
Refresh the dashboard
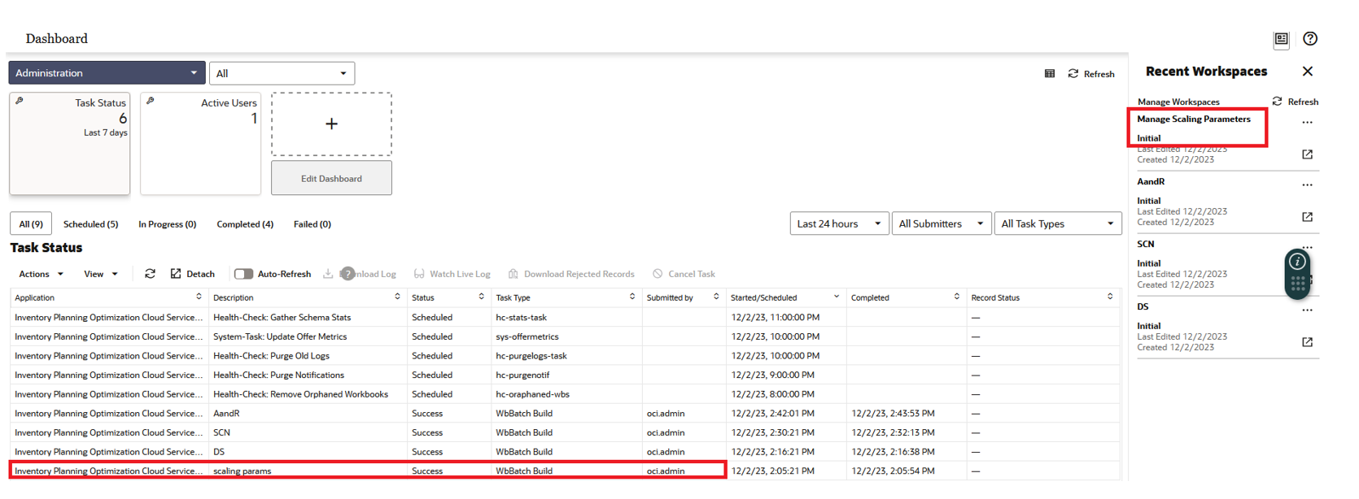1091,74
